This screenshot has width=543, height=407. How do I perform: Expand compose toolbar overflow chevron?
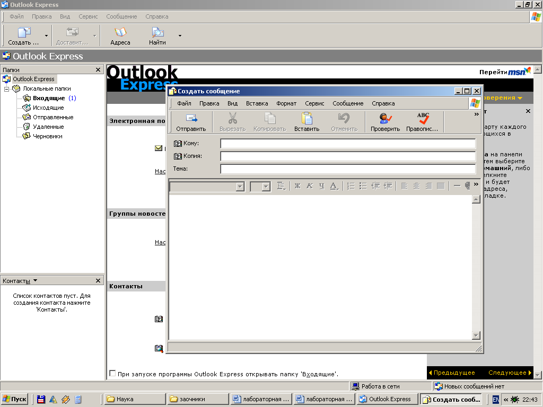pos(477,114)
